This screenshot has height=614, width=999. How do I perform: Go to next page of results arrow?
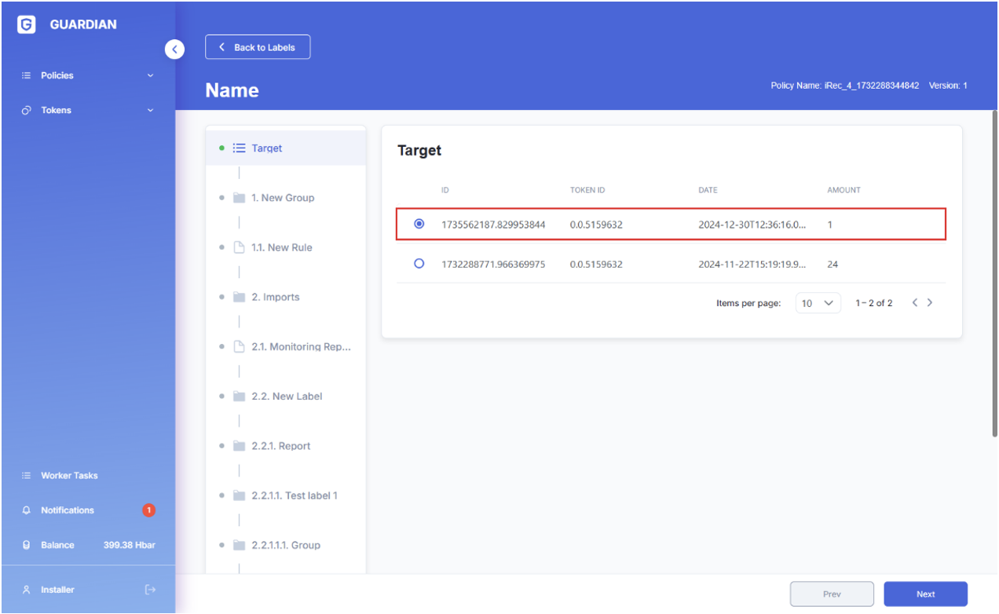click(930, 303)
